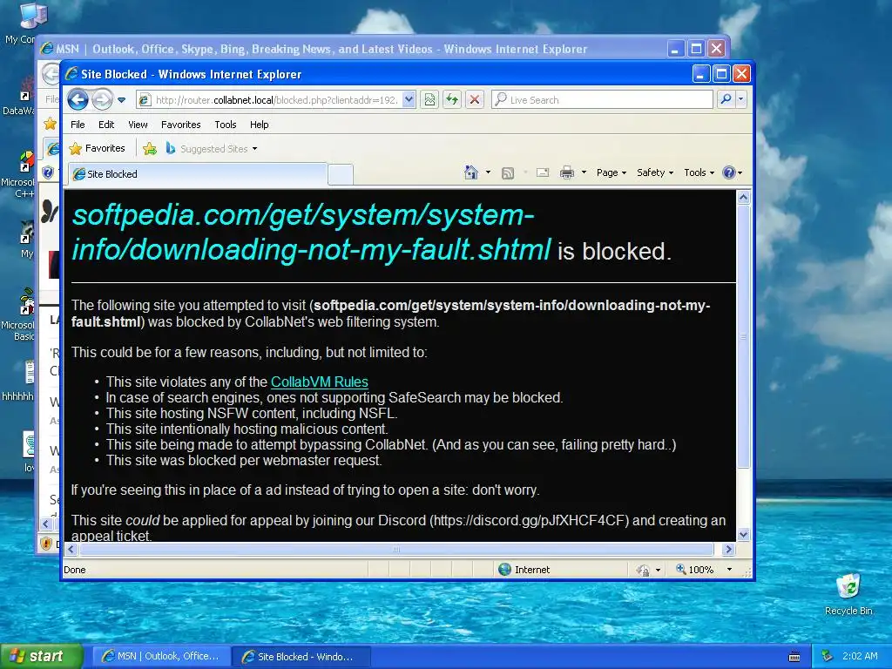Expand the Home button dropdown arrow

(x=488, y=172)
